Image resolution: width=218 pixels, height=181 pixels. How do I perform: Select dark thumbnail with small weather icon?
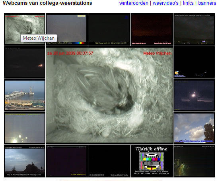(194, 62)
